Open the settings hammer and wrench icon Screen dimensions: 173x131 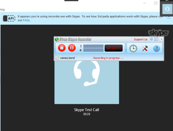pos(145,48)
